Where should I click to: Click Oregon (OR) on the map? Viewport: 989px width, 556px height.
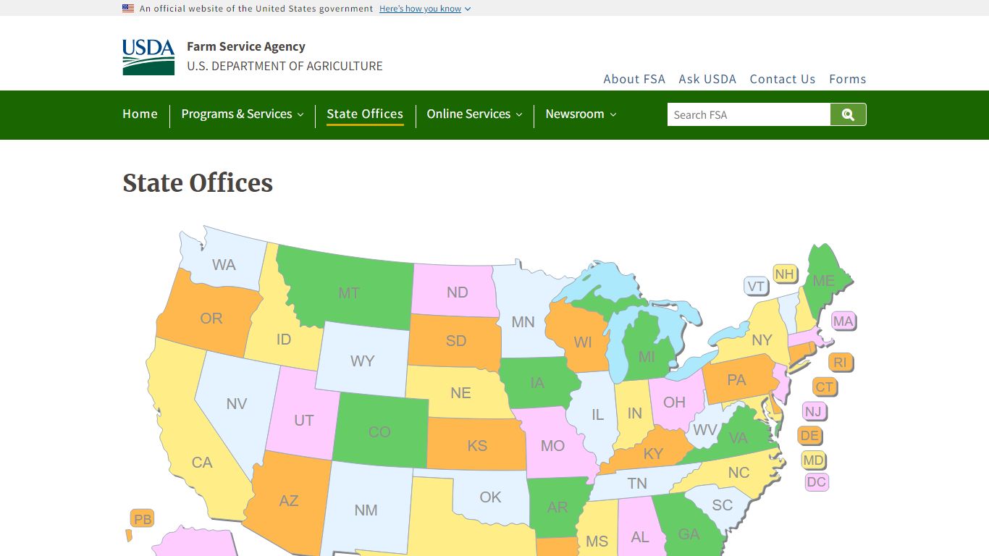tap(211, 319)
